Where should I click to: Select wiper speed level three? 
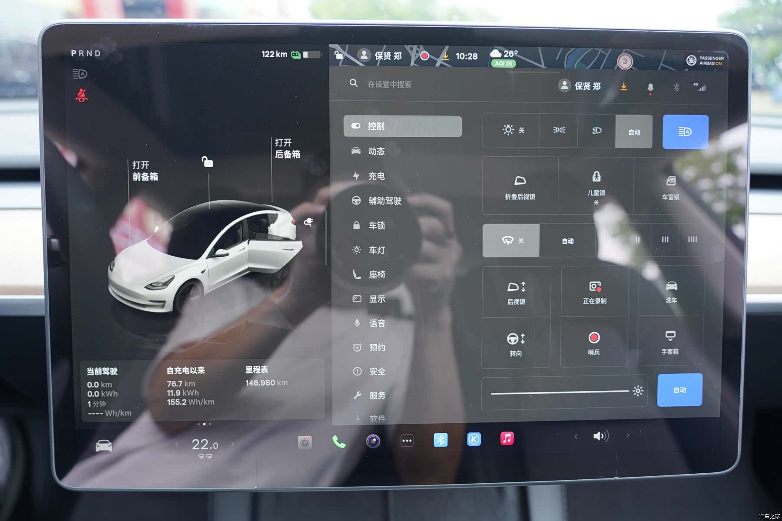click(x=665, y=240)
